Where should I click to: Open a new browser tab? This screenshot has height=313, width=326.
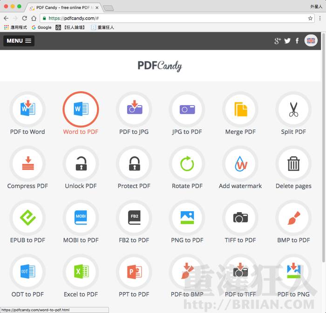[109, 8]
